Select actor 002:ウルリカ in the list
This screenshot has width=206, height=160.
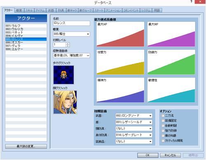[x=26, y=29]
